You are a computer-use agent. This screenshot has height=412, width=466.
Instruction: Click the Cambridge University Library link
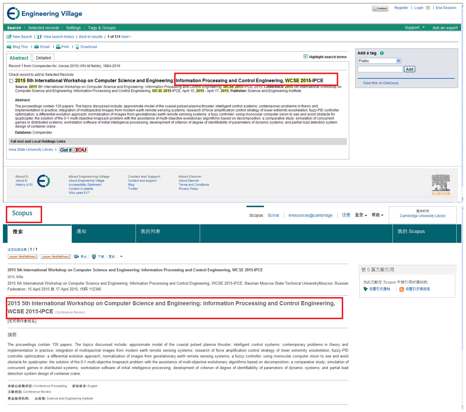point(422,216)
